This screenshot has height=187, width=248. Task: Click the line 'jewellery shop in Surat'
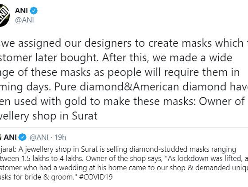click(48, 116)
